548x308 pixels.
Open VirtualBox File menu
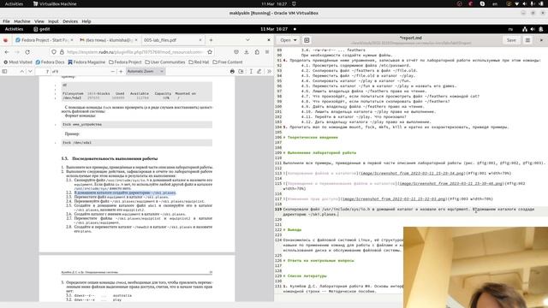(x=6, y=21)
